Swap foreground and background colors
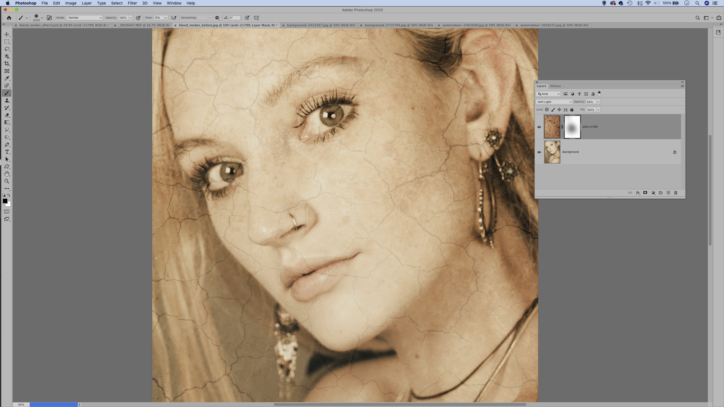The height and width of the screenshot is (407, 724). tap(9, 195)
